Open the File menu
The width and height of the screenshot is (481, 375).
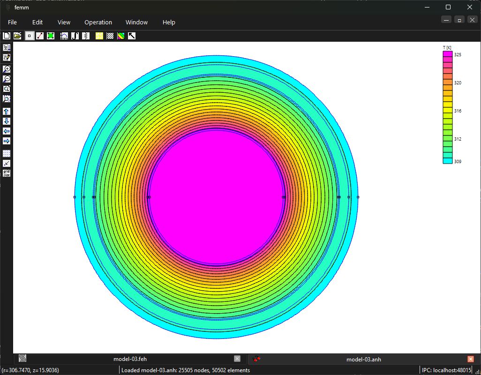tap(12, 22)
